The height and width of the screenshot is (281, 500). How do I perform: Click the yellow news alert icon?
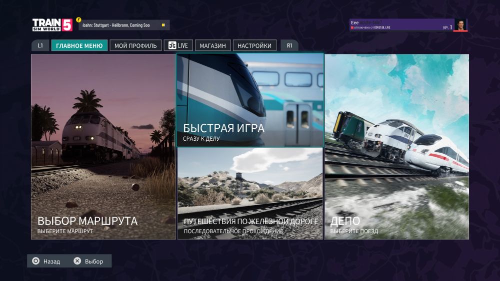[78, 20]
